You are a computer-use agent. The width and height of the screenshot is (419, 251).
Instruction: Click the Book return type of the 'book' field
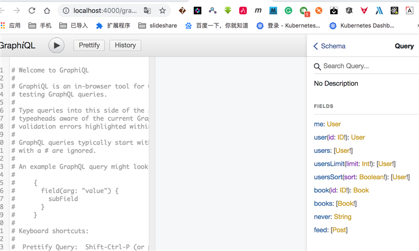(x=361, y=190)
